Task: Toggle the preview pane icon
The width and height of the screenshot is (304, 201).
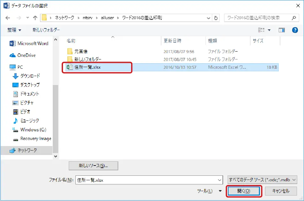Action: coord(282,30)
